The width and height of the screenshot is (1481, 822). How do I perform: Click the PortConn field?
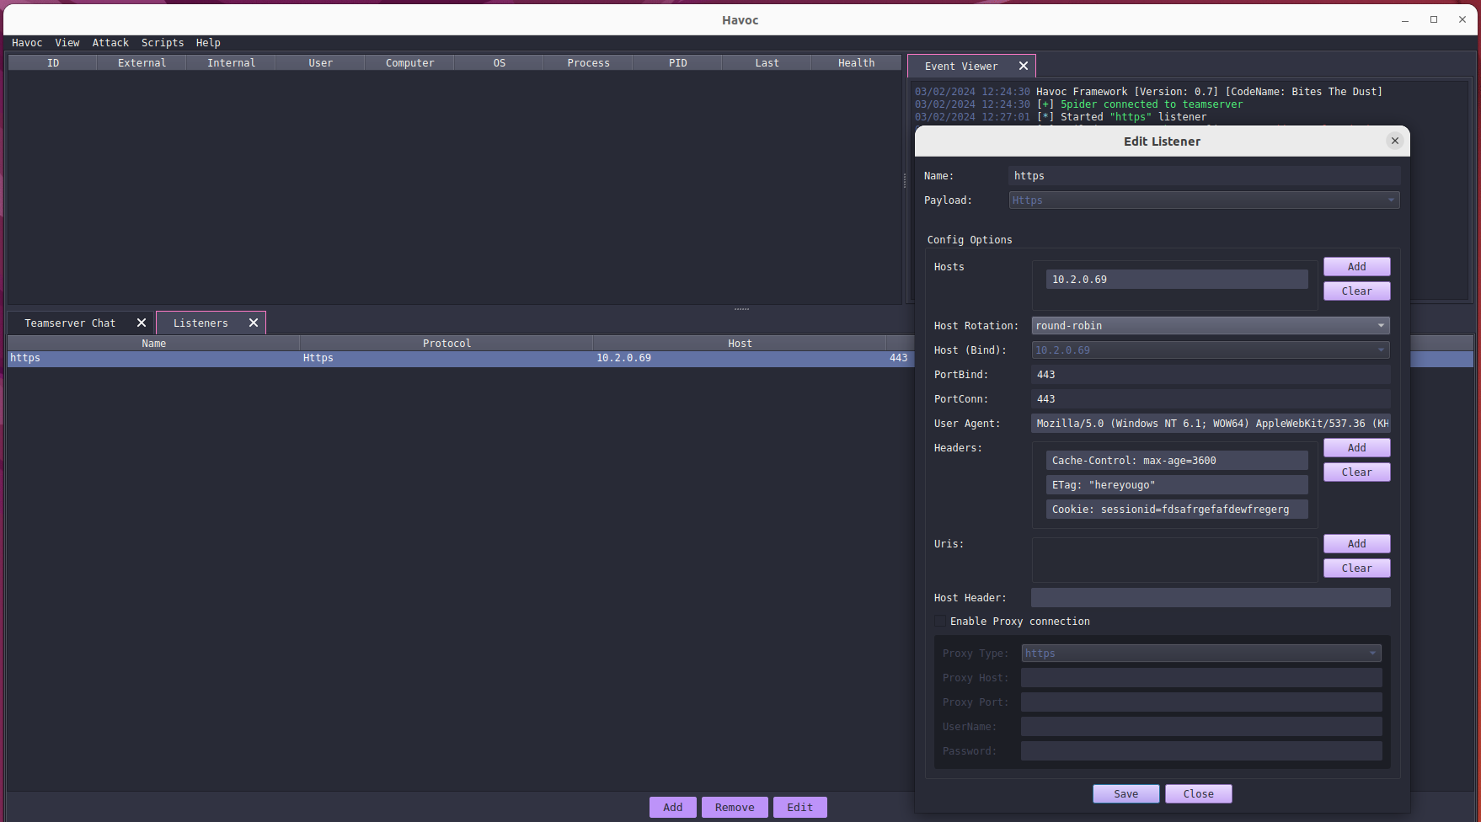pos(1211,399)
